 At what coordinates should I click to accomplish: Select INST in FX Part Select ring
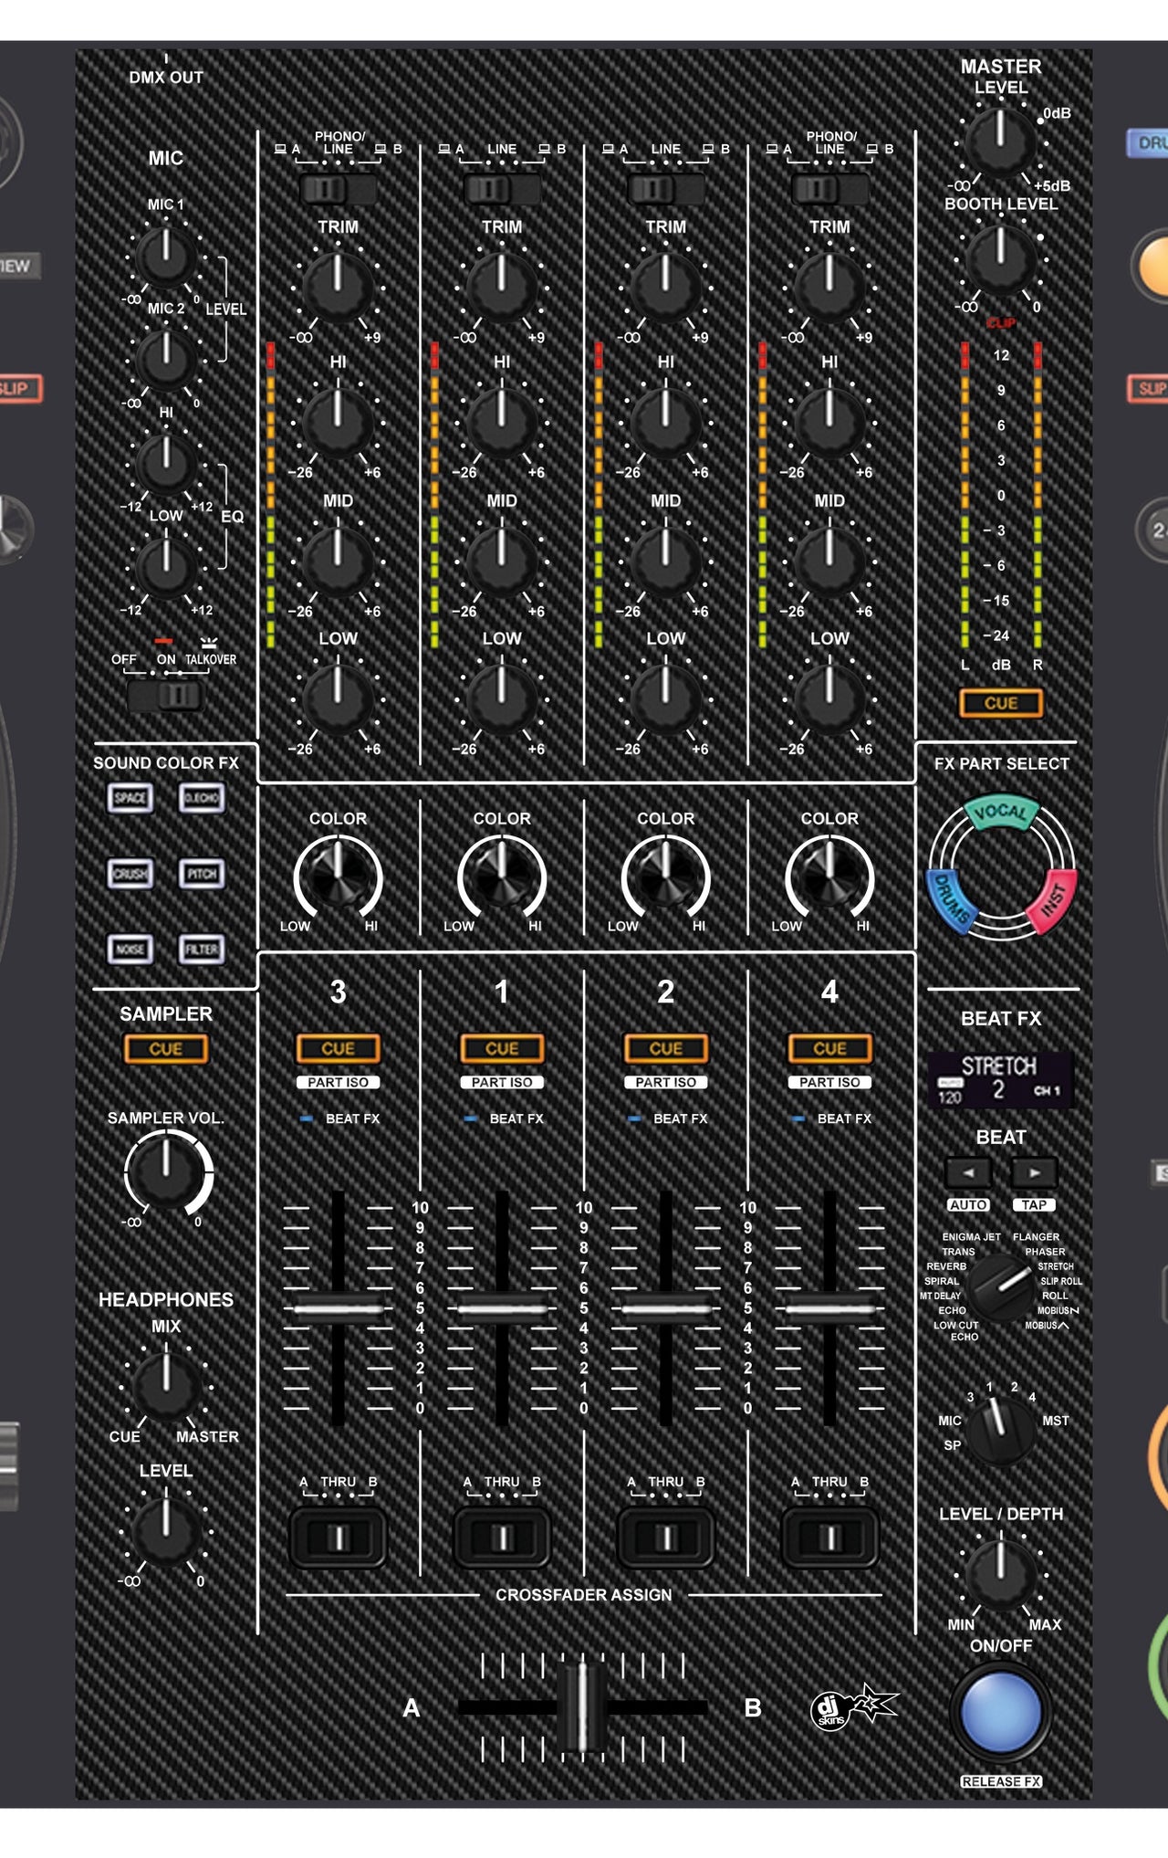pos(1053,900)
